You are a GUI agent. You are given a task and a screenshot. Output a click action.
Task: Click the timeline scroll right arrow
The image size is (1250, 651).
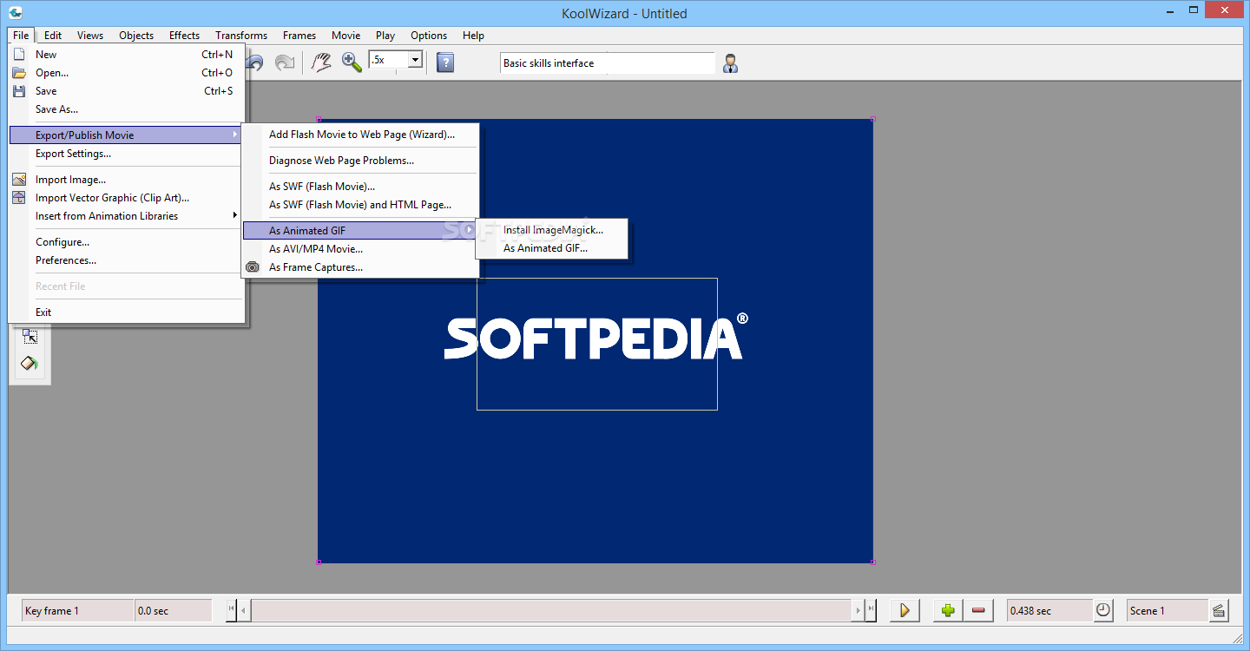click(859, 610)
